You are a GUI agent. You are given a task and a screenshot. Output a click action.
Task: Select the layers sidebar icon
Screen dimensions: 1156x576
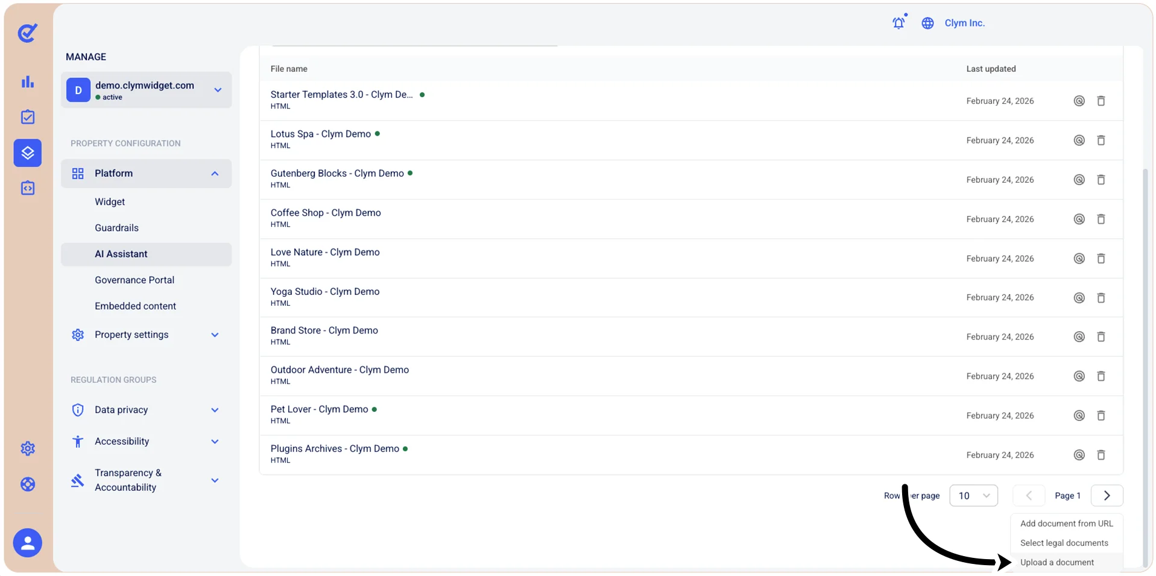pyautogui.click(x=28, y=153)
